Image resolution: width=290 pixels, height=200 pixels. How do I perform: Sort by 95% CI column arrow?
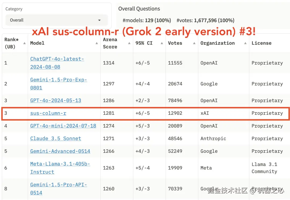(162, 43)
